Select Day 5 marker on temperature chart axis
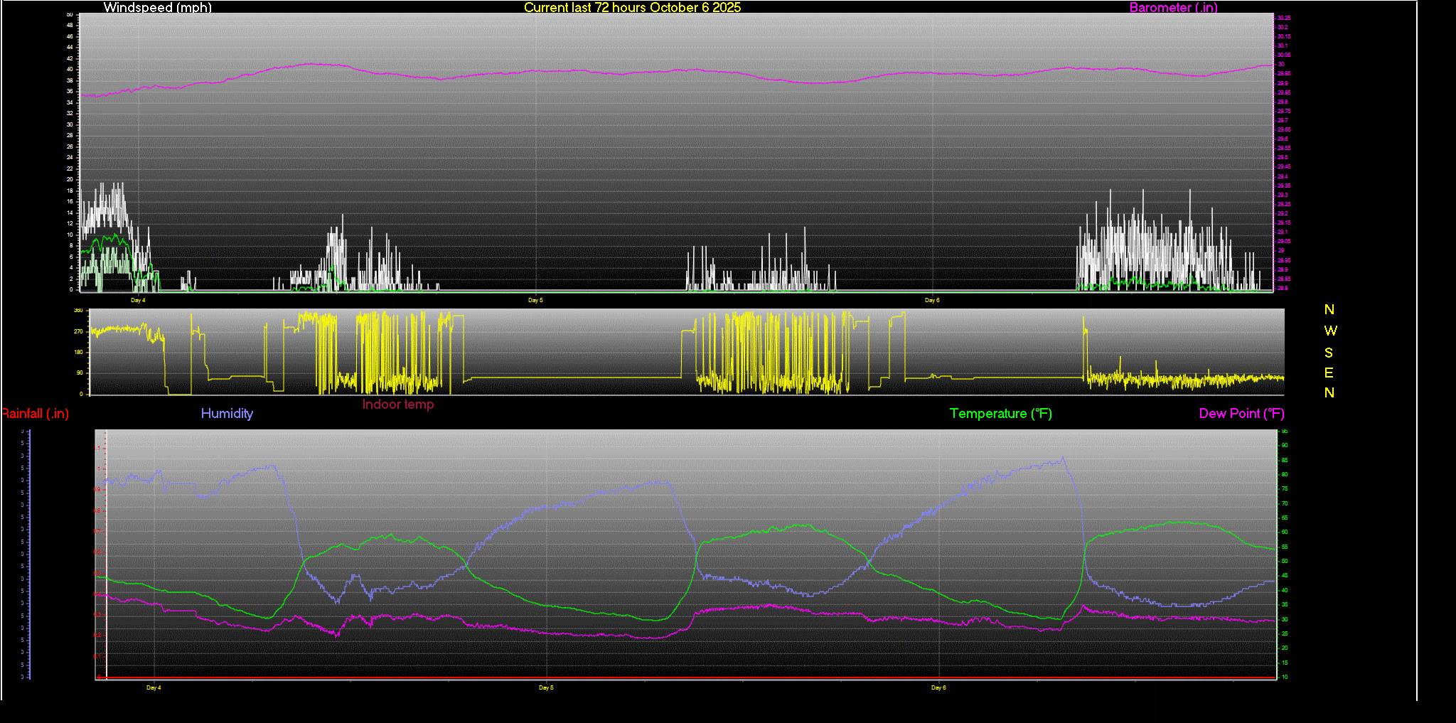 click(x=546, y=688)
